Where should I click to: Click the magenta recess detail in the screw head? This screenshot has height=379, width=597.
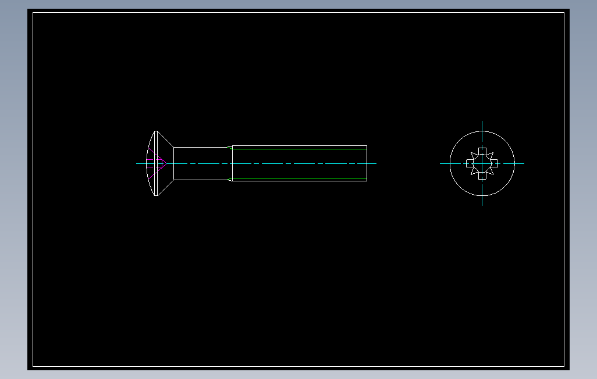[x=157, y=163]
